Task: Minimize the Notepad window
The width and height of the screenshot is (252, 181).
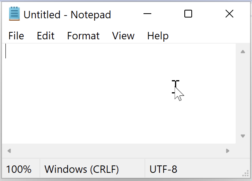Action: pos(147,14)
